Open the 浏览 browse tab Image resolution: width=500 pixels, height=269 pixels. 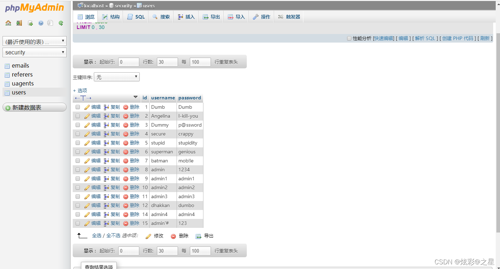86,17
